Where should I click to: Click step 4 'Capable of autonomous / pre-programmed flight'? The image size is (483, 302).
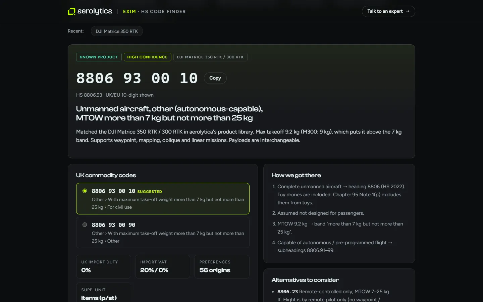click(335, 246)
